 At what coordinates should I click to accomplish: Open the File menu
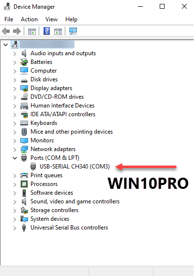(x=9, y=19)
